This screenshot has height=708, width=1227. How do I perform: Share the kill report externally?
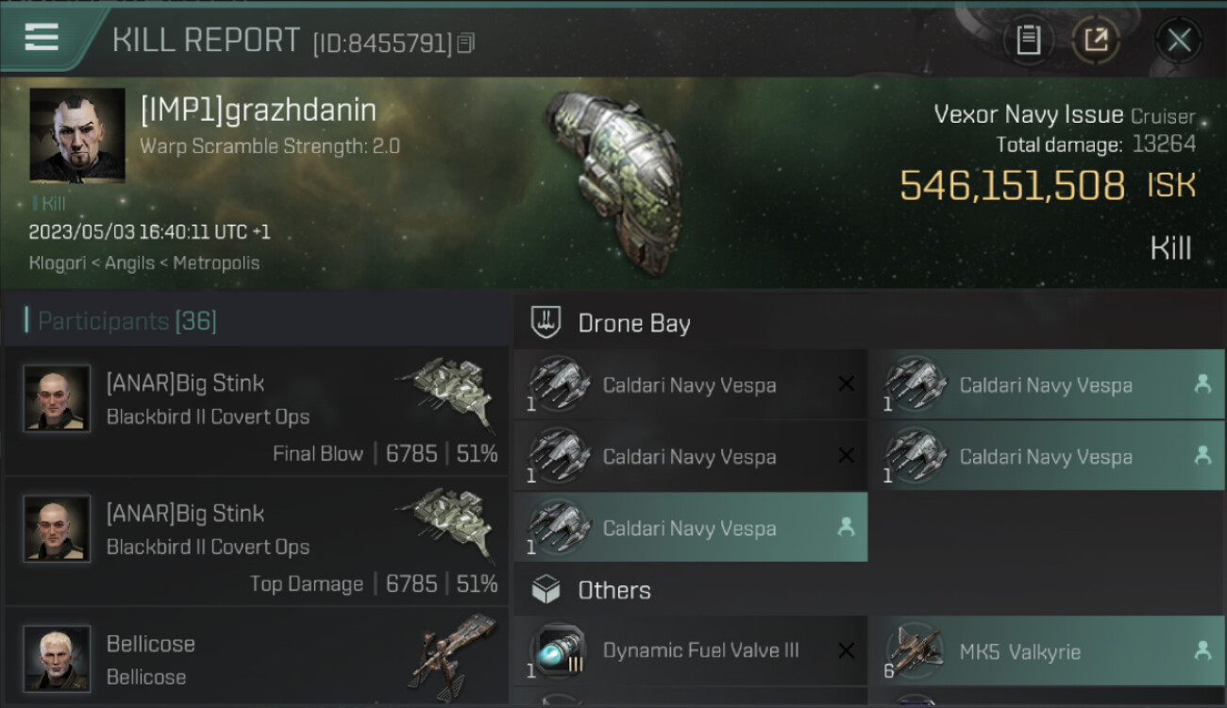point(1095,41)
